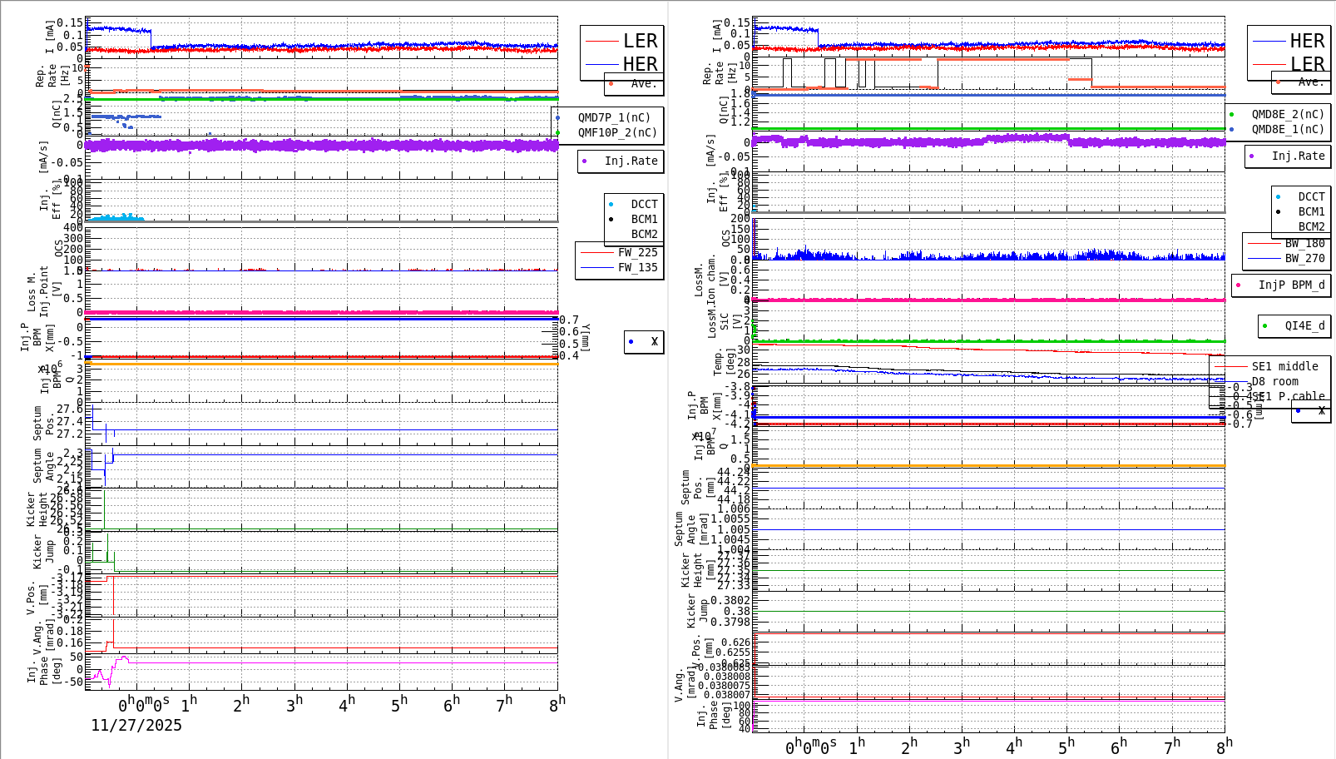
Task: Toggle the FW_225 trace in legend
Action: pos(597,252)
